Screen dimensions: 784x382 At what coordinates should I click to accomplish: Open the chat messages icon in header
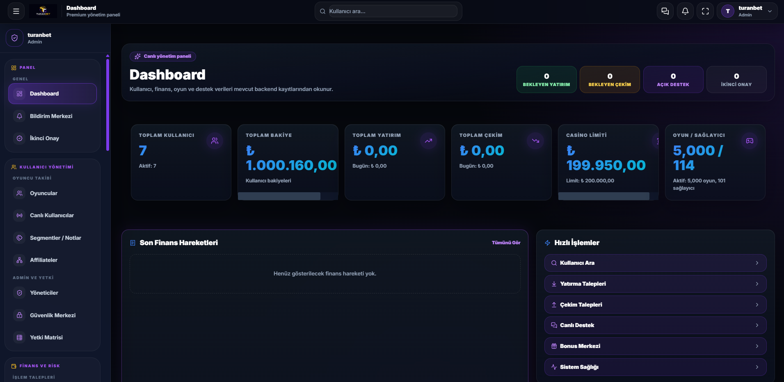(665, 11)
